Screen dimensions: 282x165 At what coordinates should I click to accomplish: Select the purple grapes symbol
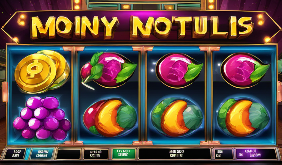[42, 118]
